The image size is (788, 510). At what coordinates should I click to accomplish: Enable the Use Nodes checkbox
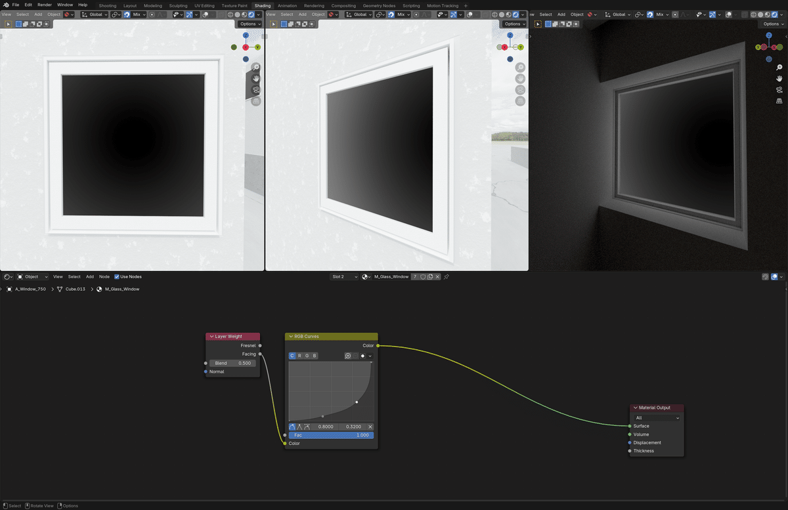point(118,276)
